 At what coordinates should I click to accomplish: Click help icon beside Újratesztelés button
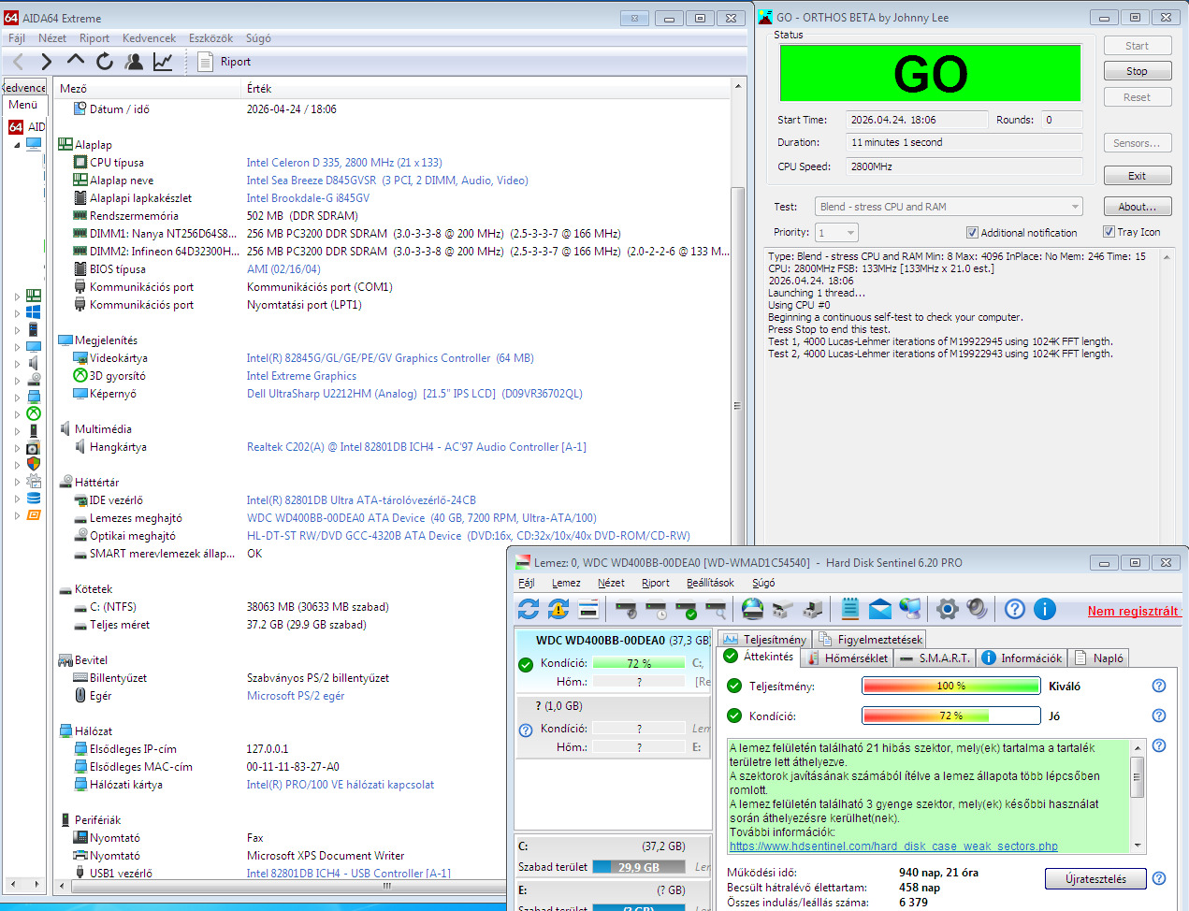(x=1159, y=878)
